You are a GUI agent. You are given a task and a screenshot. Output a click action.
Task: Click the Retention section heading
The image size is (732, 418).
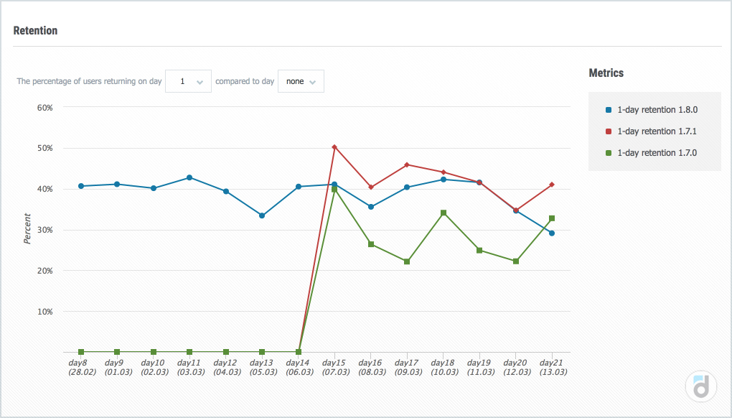pos(35,31)
